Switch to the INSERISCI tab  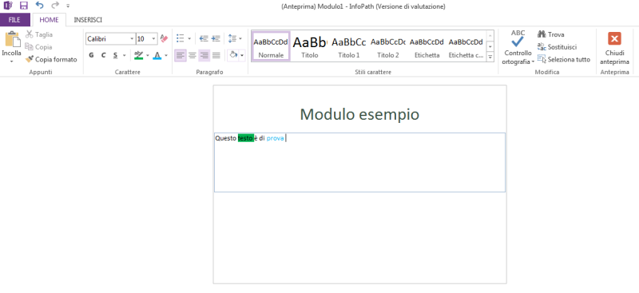click(88, 20)
